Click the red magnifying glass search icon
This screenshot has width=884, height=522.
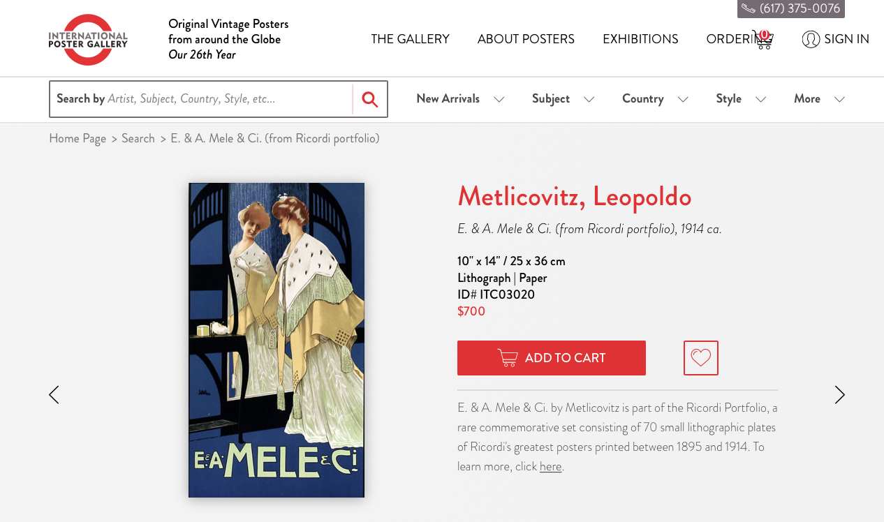point(370,99)
